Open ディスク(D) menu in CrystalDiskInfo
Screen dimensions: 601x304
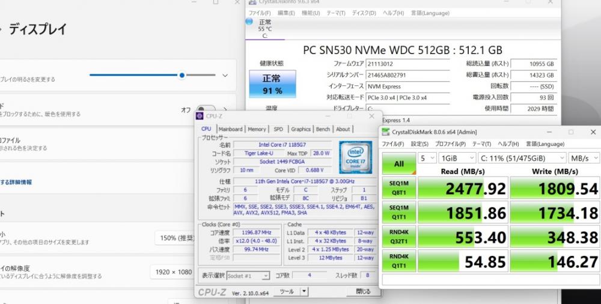coord(364,13)
